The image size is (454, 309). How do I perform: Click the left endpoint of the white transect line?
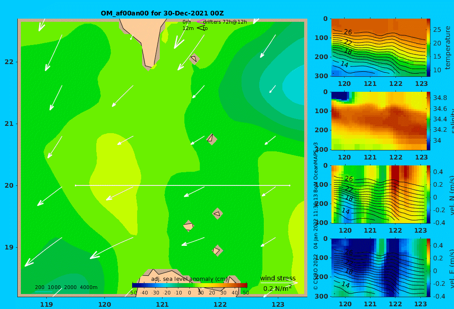pyautogui.click(x=75, y=185)
